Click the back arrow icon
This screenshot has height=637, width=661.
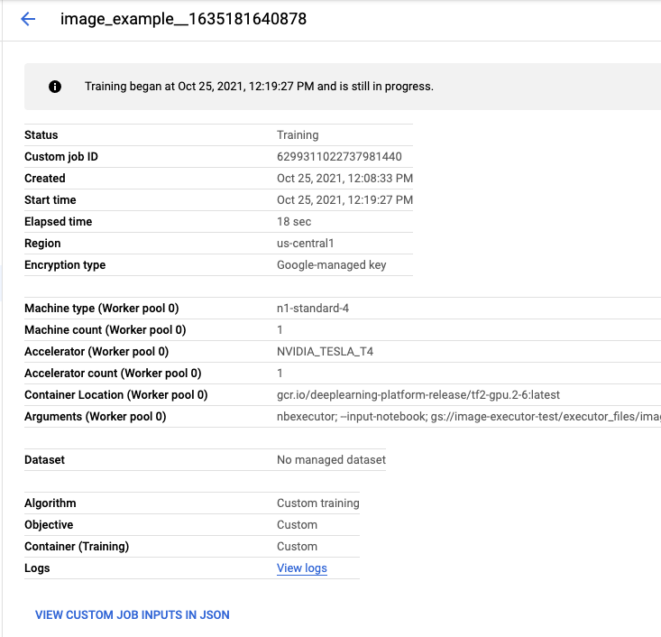(27, 19)
